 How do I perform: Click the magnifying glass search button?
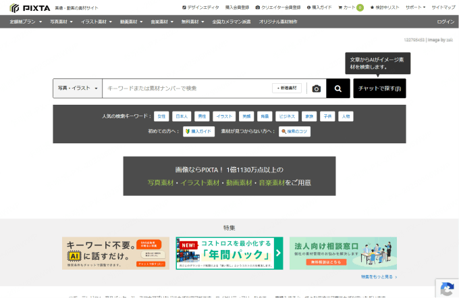[338, 89]
